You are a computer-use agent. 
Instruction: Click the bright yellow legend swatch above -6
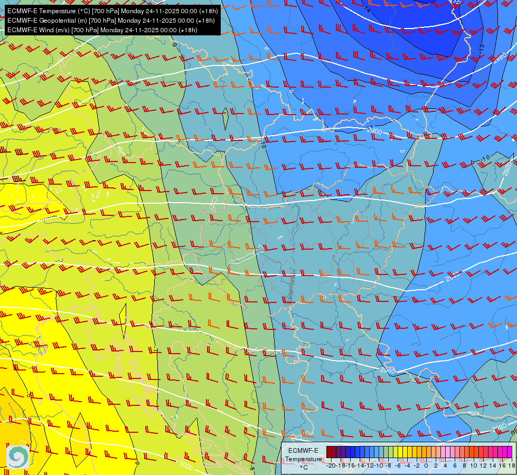pyautogui.click(x=400, y=452)
